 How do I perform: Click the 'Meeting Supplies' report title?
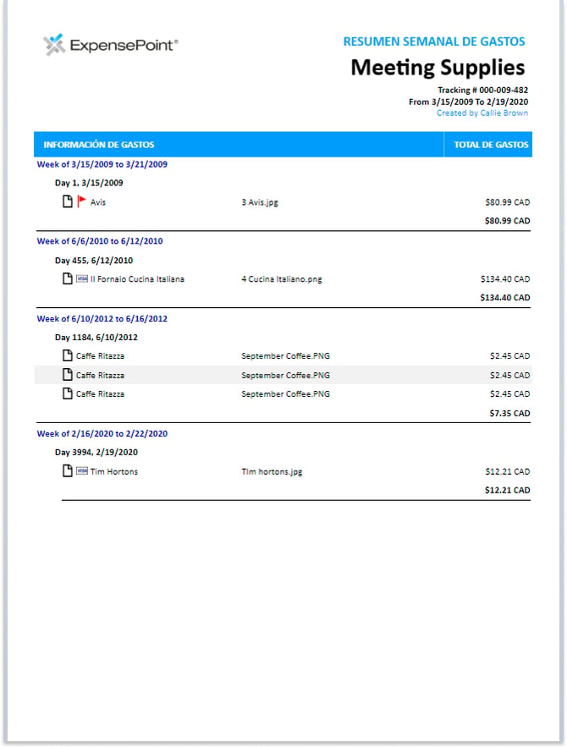click(x=438, y=67)
